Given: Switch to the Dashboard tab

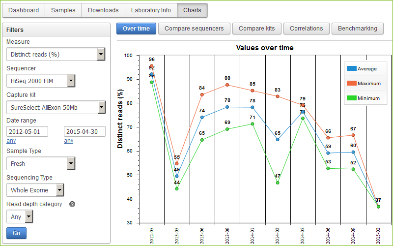Looking at the screenshot, I should coord(24,10).
